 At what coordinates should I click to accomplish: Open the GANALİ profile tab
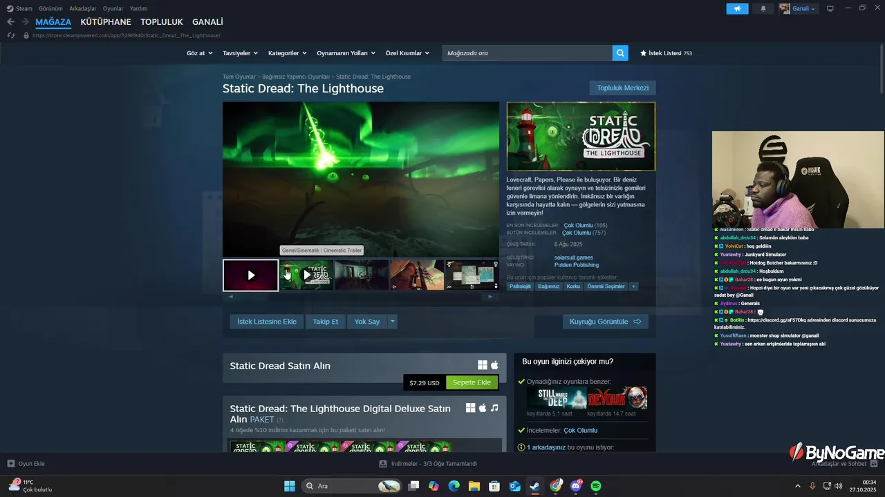click(x=207, y=22)
